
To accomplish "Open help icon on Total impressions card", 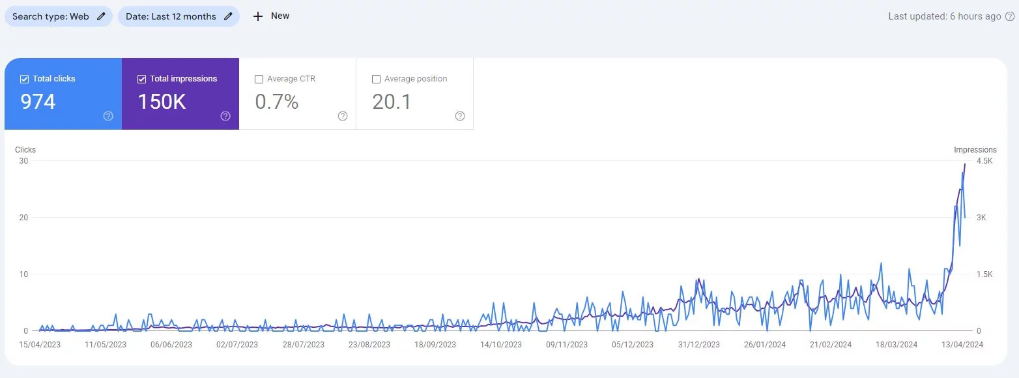I will [x=225, y=116].
